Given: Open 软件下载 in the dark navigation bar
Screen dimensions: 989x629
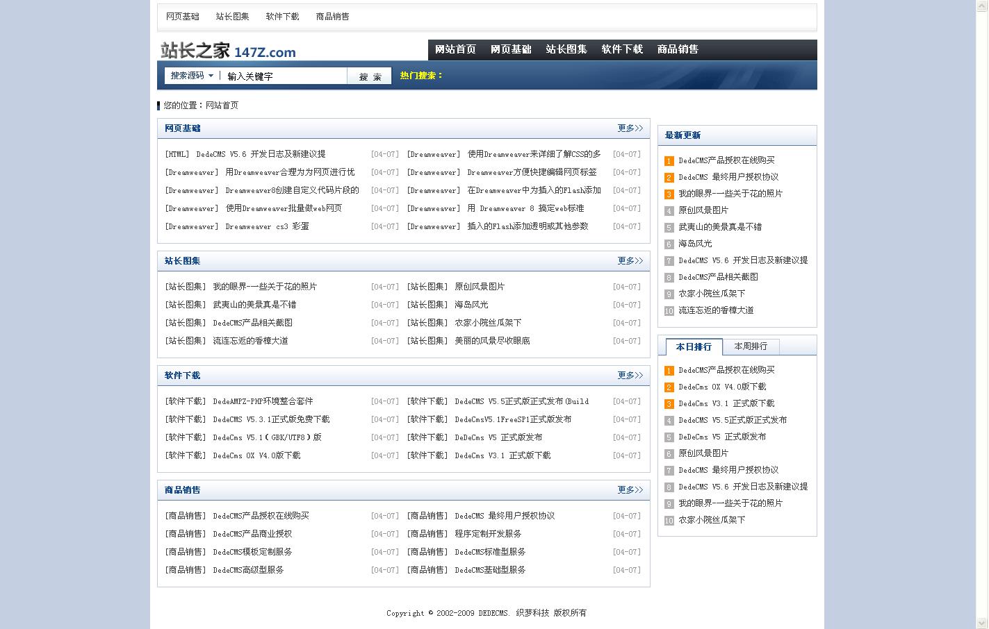Looking at the screenshot, I should [x=622, y=49].
